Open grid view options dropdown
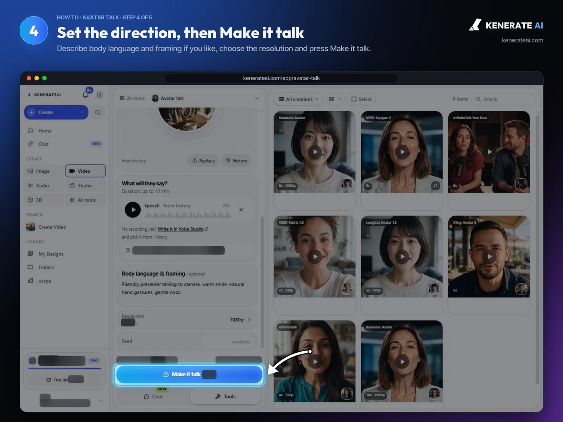This screenshot has height=422, width=563. click(335, 99)
